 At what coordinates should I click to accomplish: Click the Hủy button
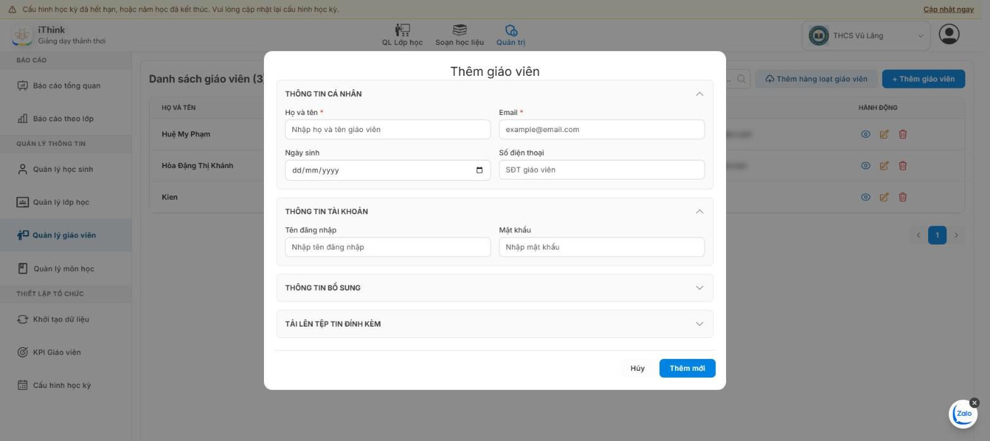coord(637,368)
